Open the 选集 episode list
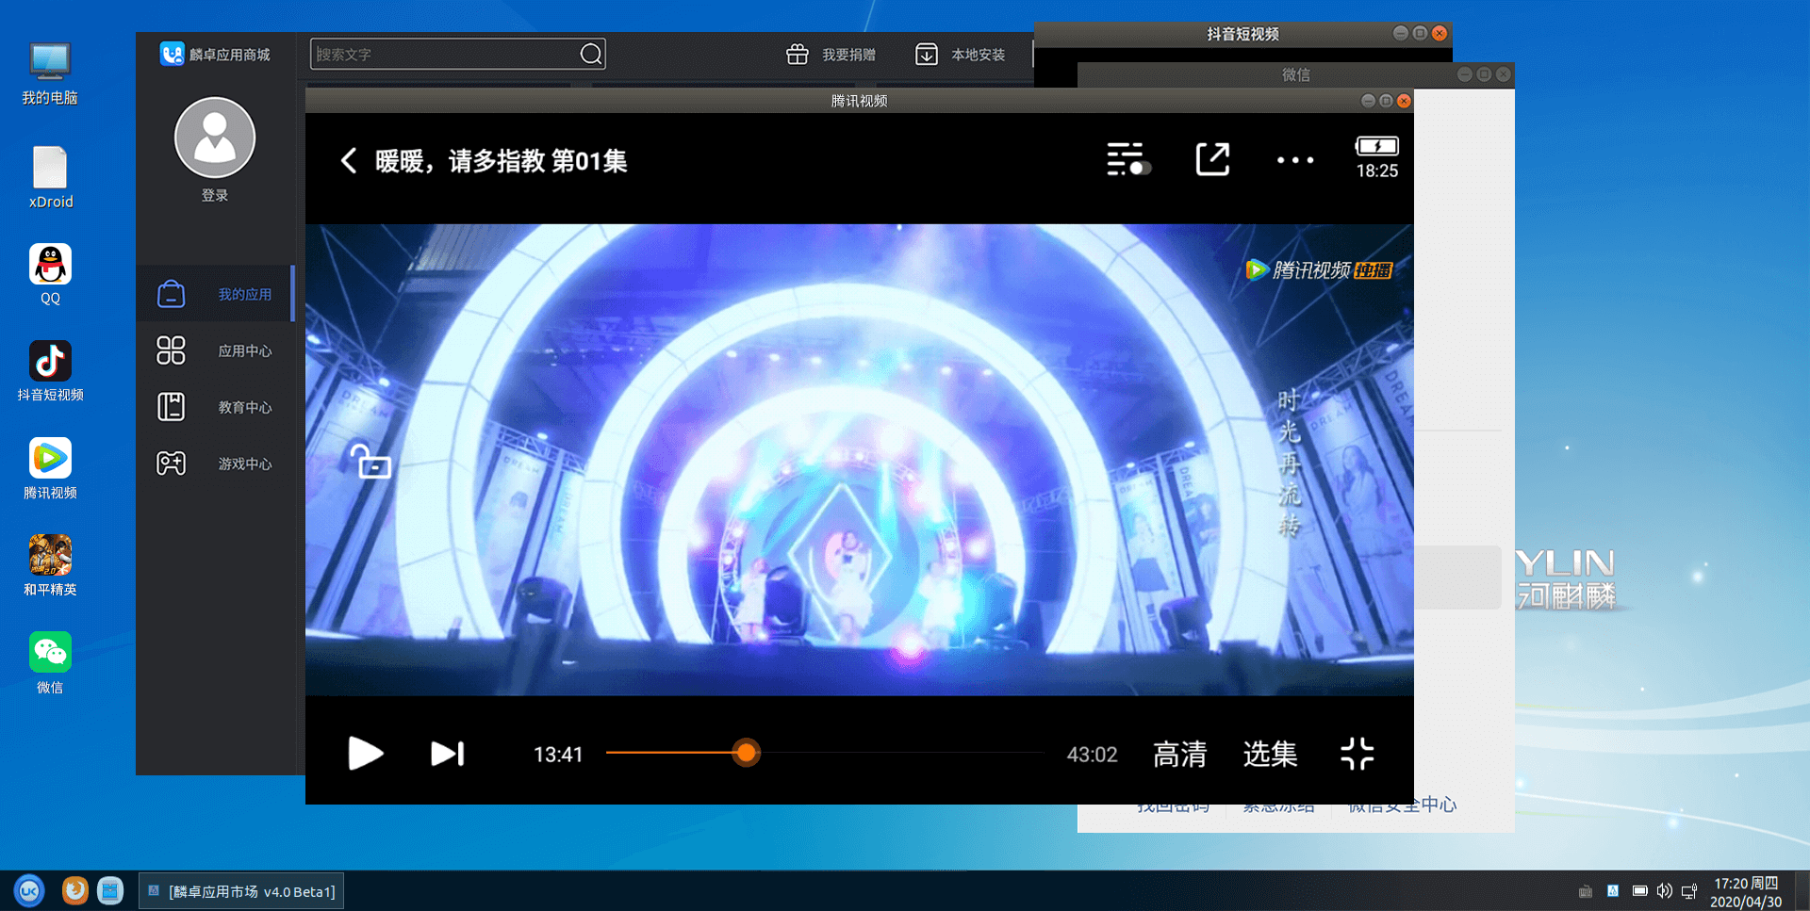Image resolution: width=1810 pixels, height=911 pixels. point(1270,754)
